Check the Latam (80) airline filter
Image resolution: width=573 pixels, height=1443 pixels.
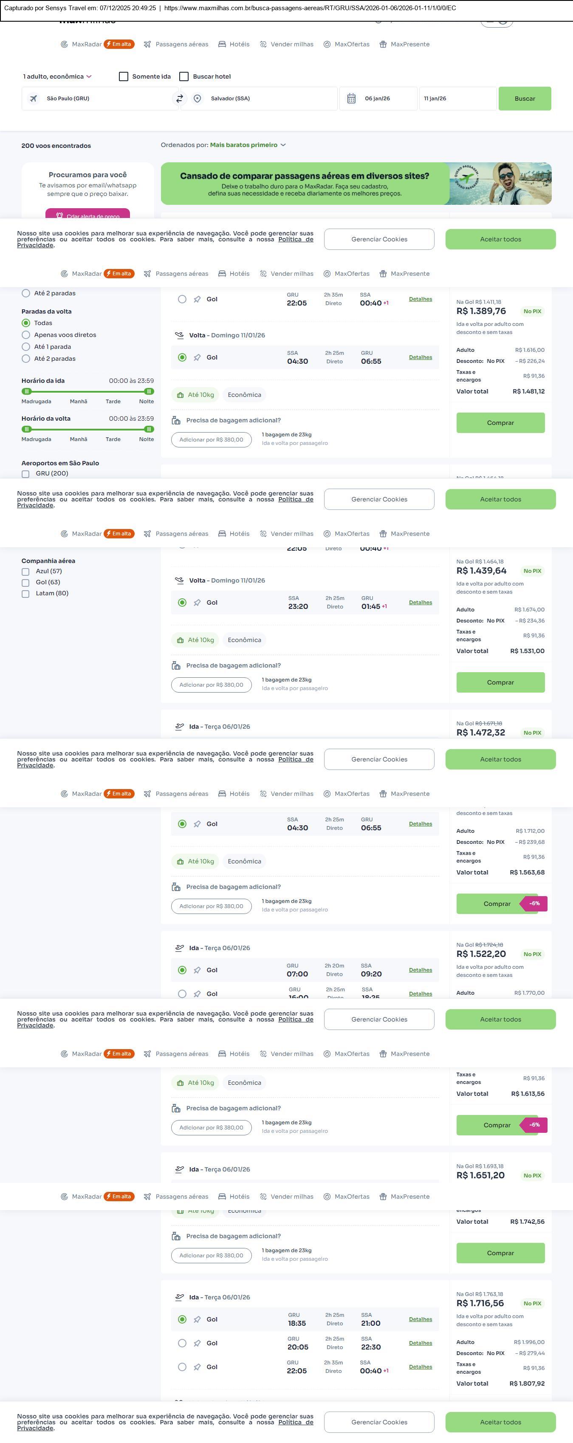[x=26, y=594]
